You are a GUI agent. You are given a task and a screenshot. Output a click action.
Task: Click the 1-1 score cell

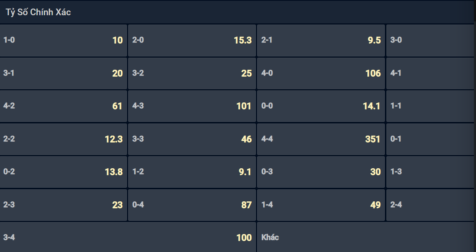(431, 106)
